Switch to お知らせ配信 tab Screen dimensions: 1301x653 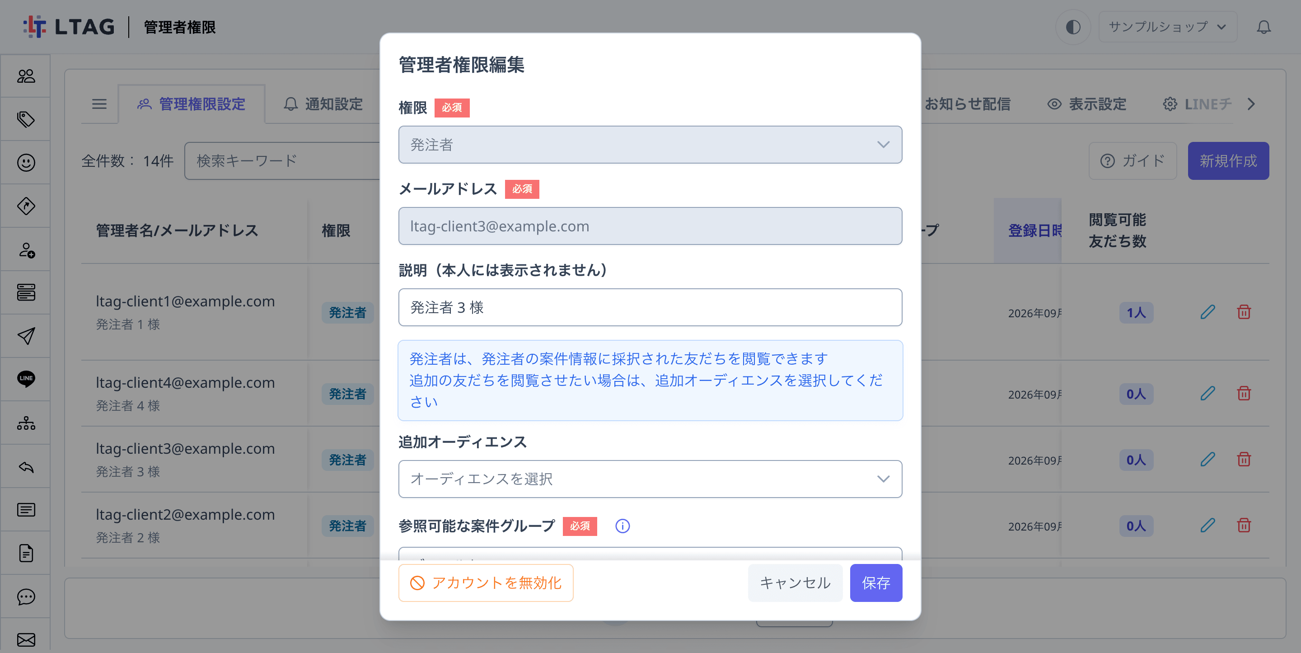coord(967,104)
